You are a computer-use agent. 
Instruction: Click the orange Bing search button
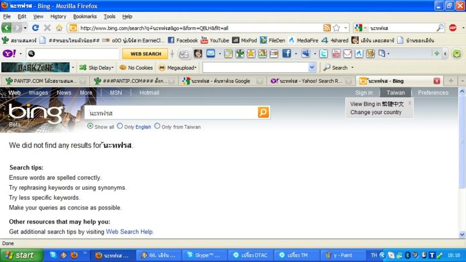click(x=263, y=112)
